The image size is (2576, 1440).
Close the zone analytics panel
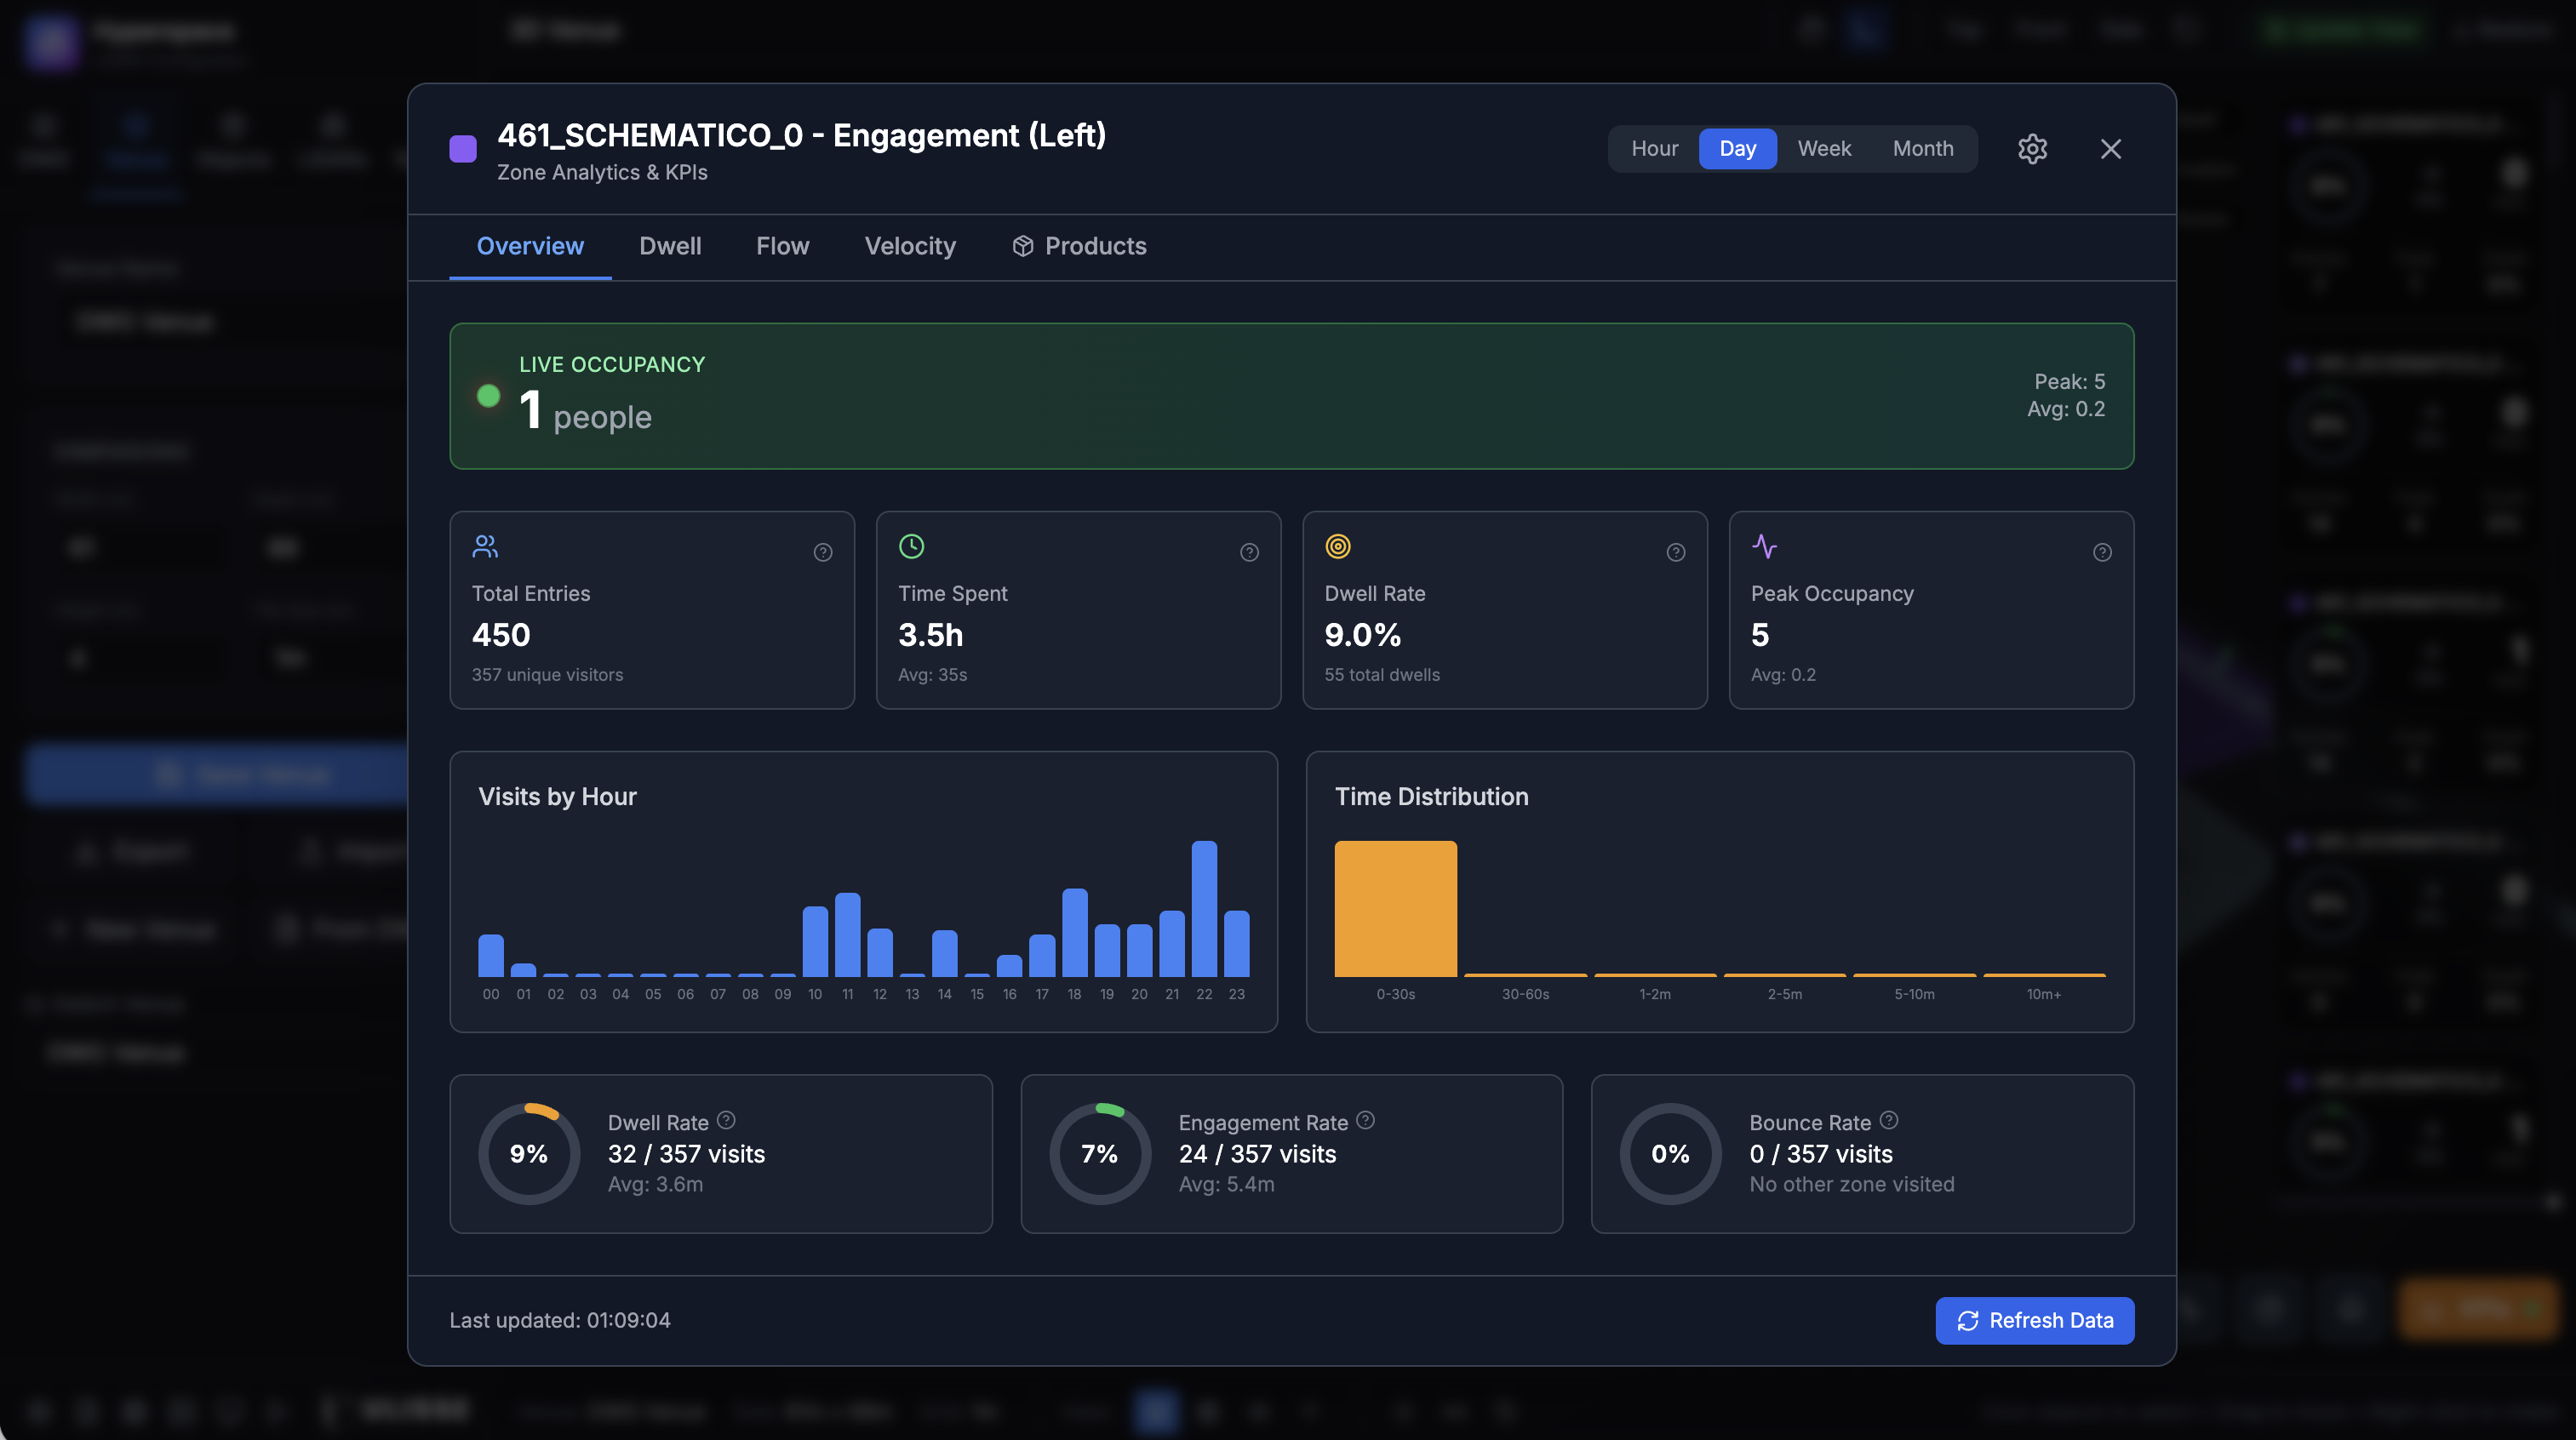[x=2110, y=148]
